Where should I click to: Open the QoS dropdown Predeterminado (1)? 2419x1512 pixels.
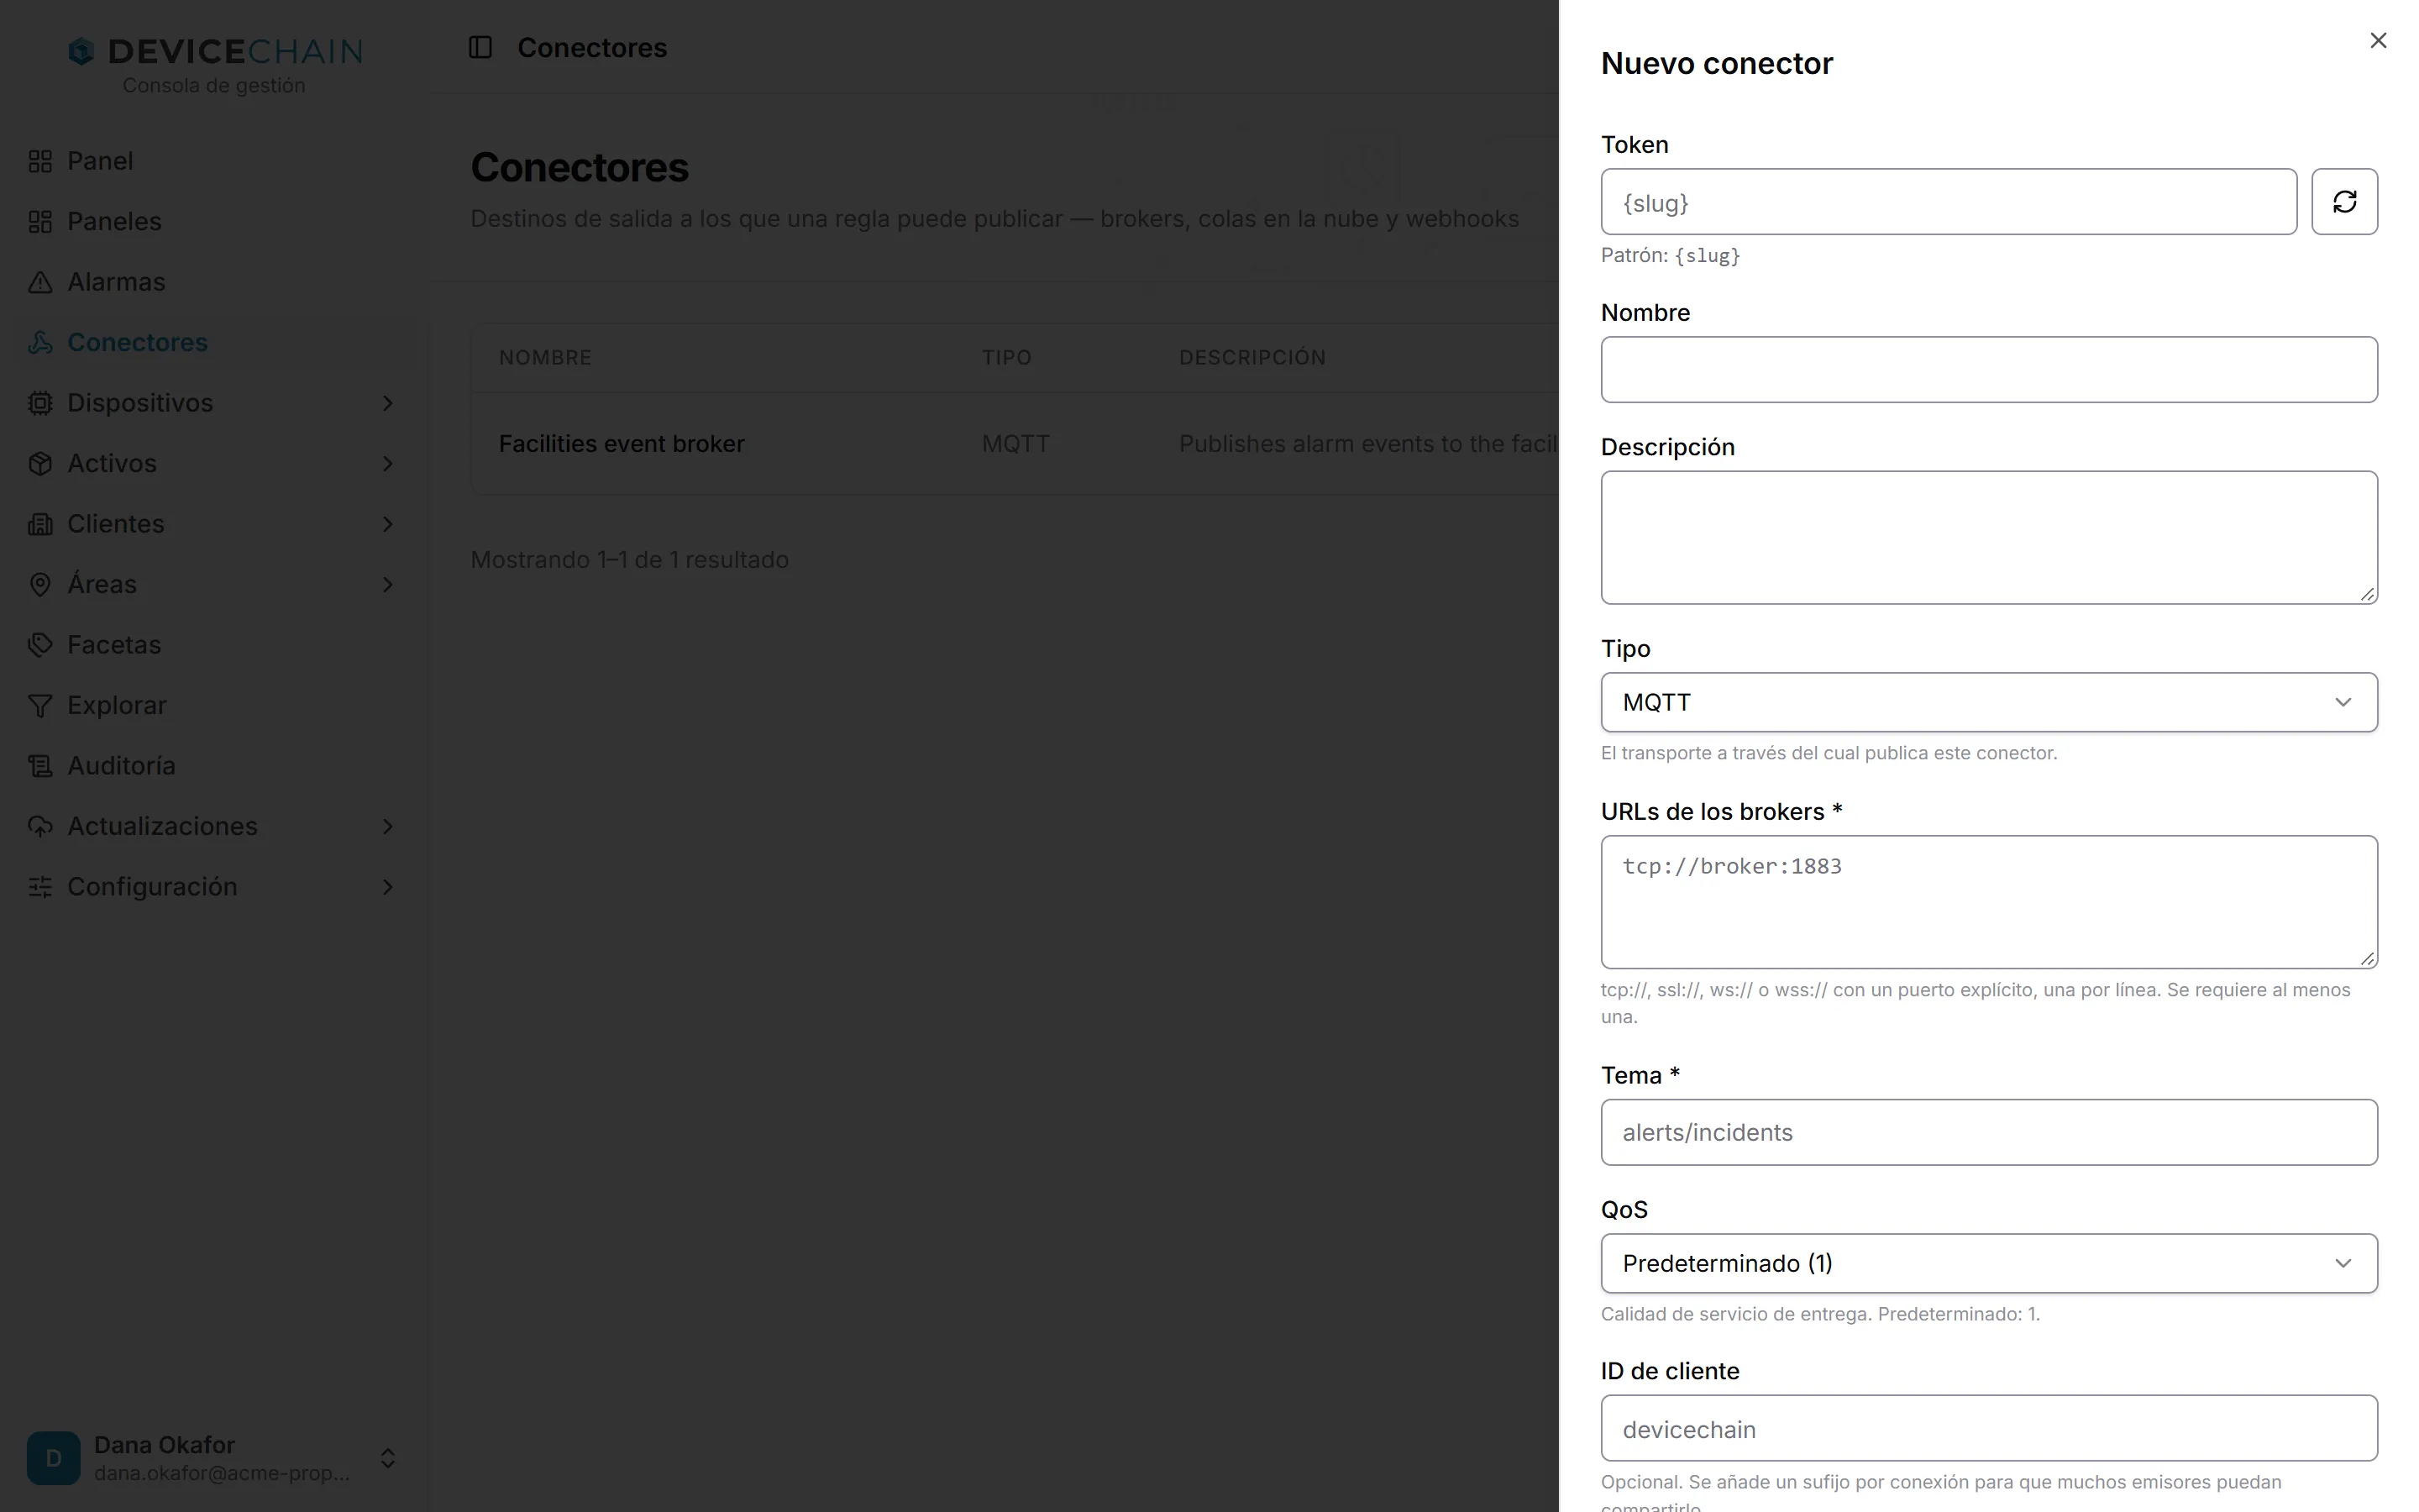tap(1988, 1263)
